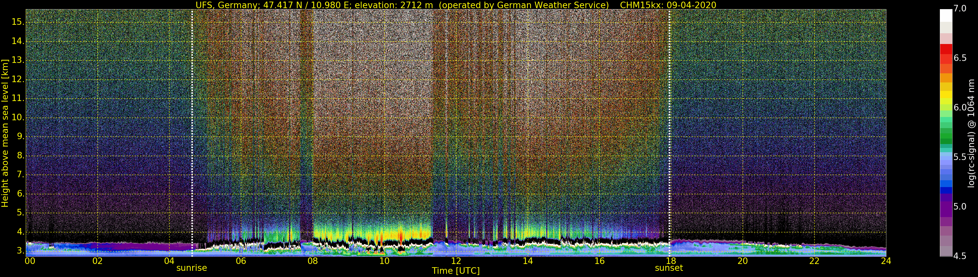
Task: Click the 'Time [UTC]' axis title
Action: click(456, 271)
